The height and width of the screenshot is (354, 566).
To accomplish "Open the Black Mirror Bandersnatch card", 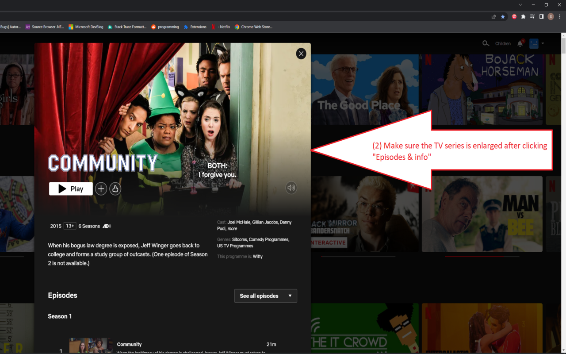I will [x=364, y=214].
